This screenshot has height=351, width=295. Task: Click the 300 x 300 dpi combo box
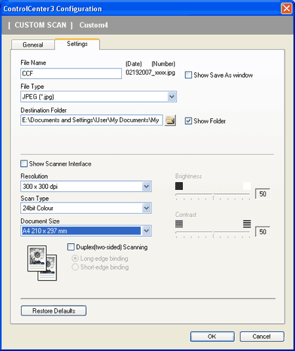(86, 186)
